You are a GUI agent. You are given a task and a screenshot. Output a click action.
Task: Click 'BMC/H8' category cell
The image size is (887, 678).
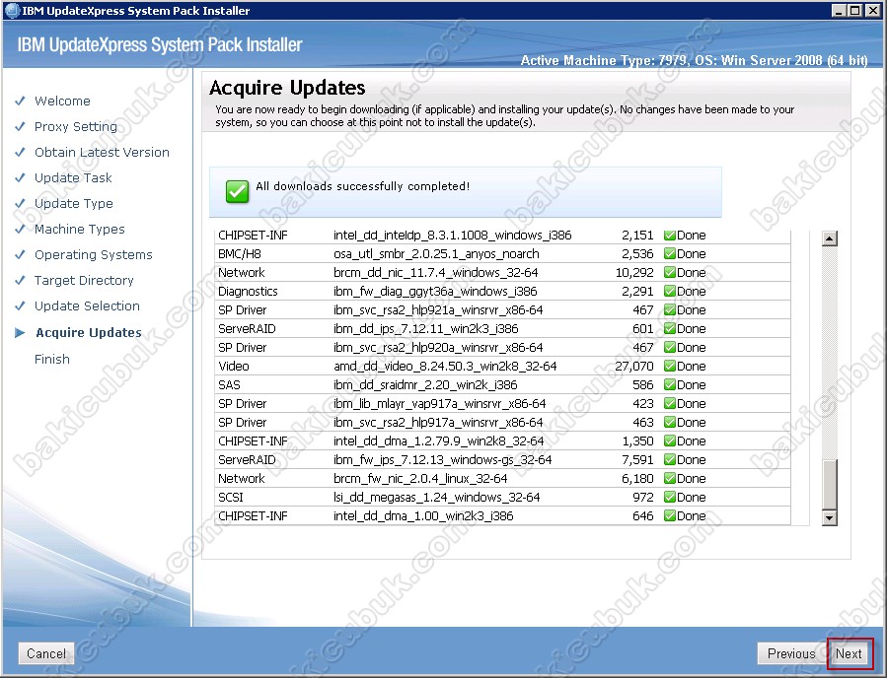point(240,253)
